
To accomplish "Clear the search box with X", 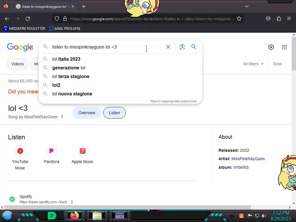I will click(x=168, y=47).
